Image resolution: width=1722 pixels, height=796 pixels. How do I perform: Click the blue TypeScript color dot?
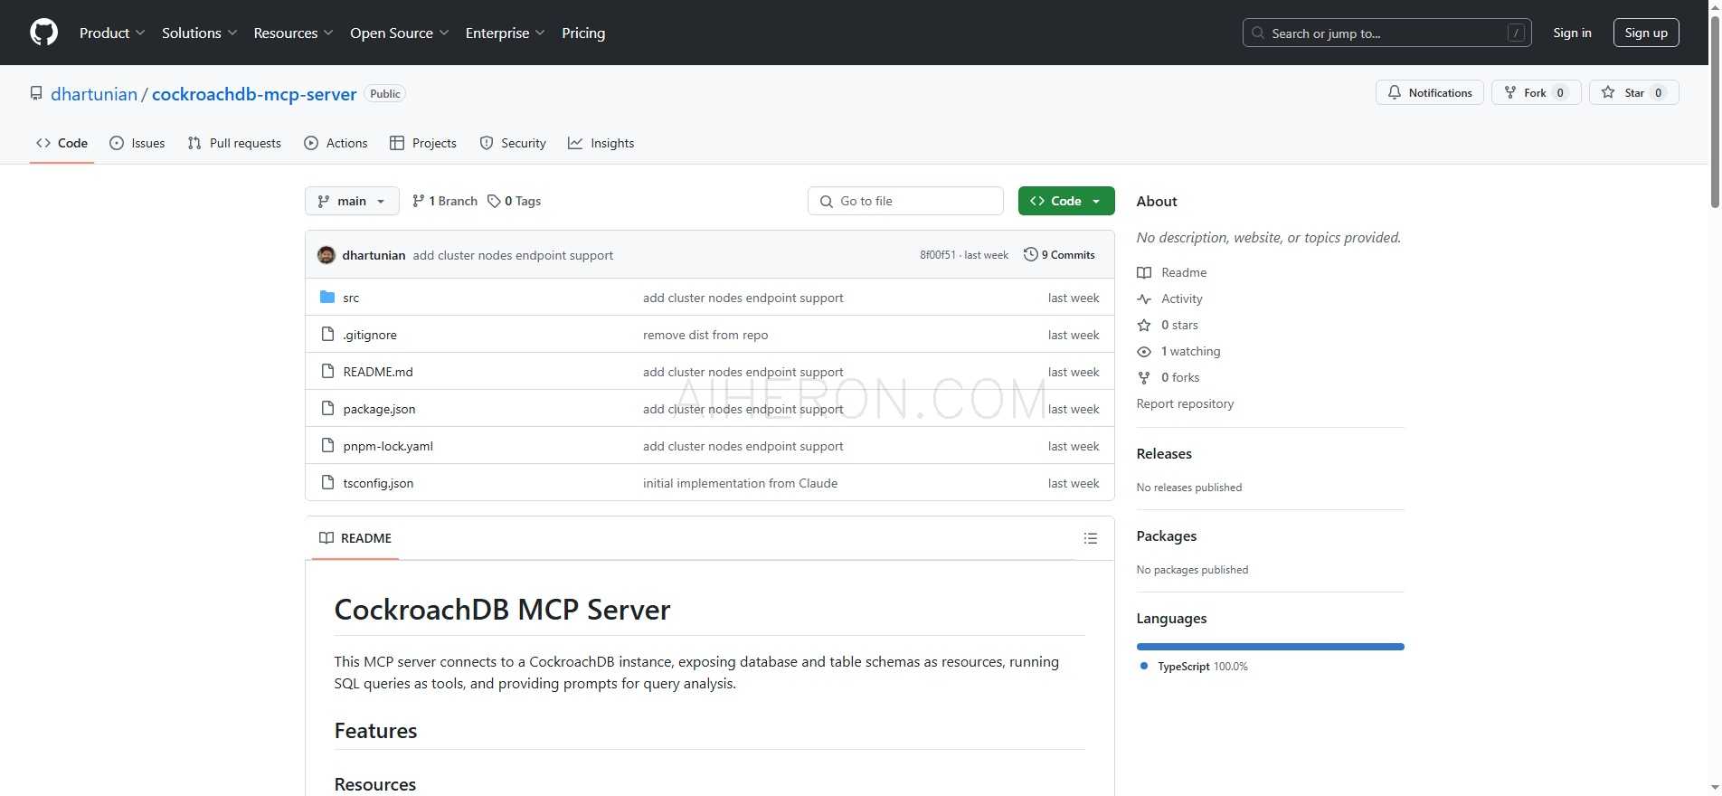point(1144,666)
